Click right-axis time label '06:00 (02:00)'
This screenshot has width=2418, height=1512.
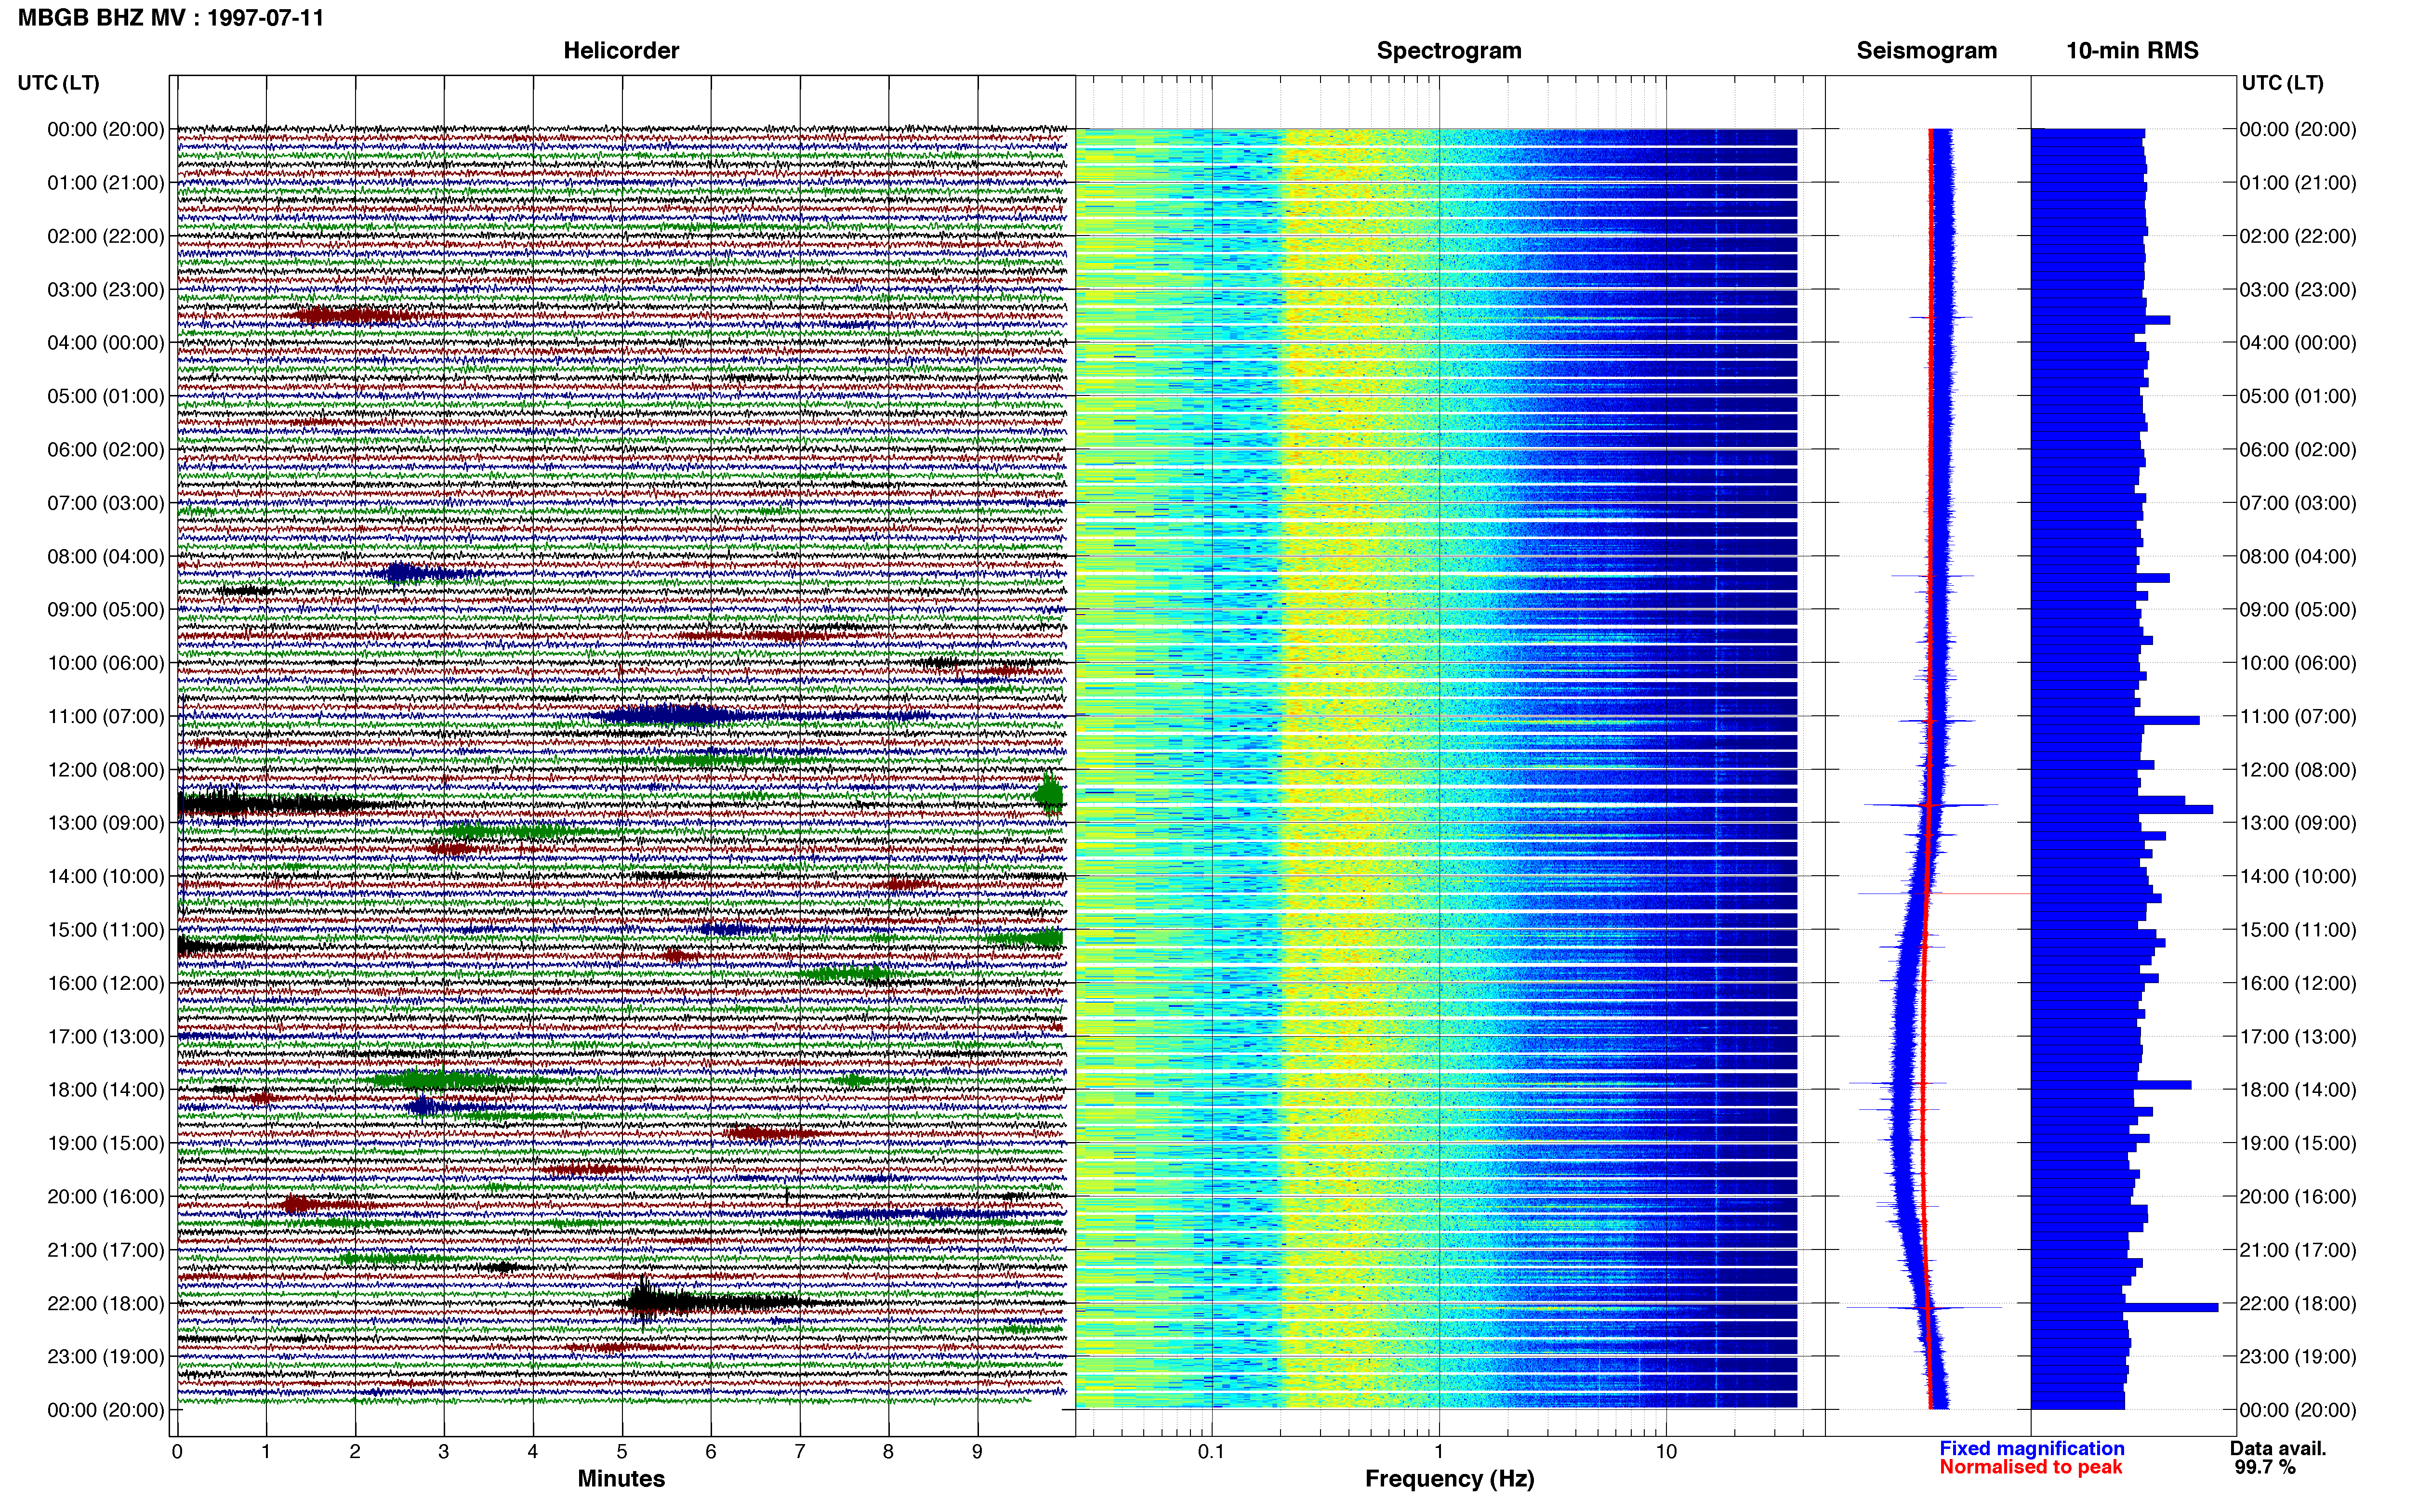[2298, 450]
